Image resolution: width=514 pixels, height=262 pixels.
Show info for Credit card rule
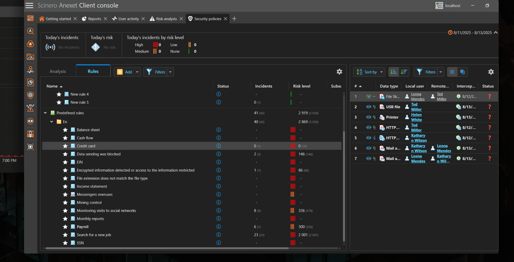tap(219, 146)
